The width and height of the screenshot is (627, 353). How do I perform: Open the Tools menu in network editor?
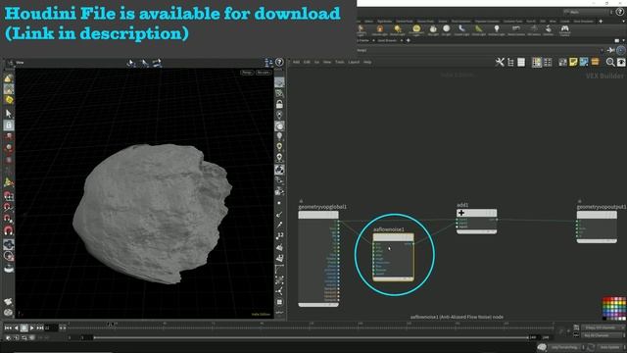pyautogui.click(x=340, y=62)
